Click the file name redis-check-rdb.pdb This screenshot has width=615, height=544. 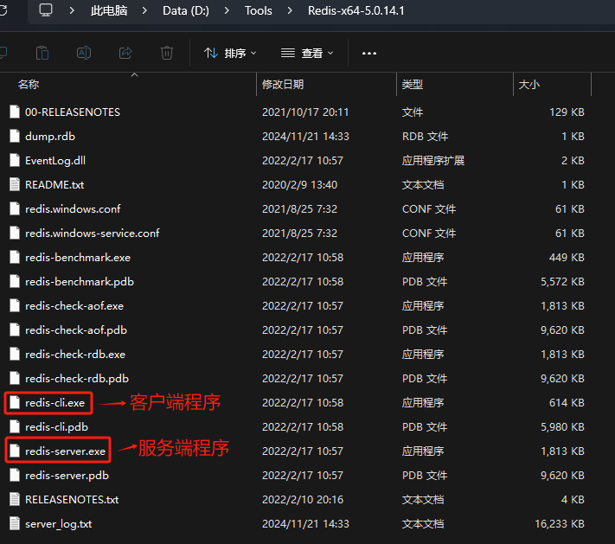(x=77, y=379)
